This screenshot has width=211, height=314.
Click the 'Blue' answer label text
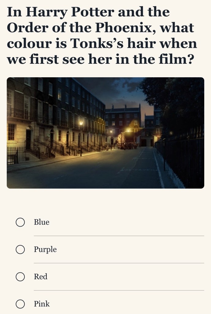click(x=42, y=222)
